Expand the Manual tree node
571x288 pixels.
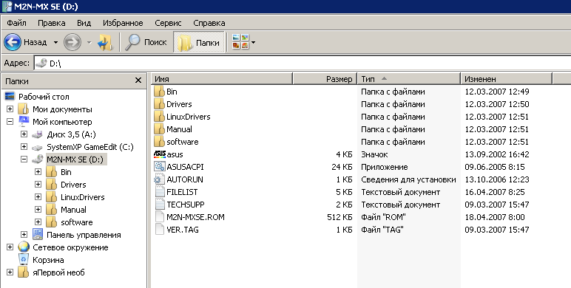pyautogui.click(x=38, y=210)
